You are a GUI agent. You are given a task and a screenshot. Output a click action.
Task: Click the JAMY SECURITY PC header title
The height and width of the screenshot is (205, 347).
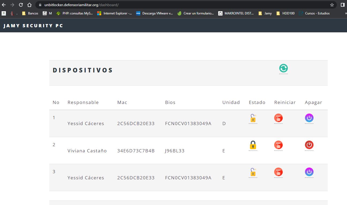coord(33,26)
